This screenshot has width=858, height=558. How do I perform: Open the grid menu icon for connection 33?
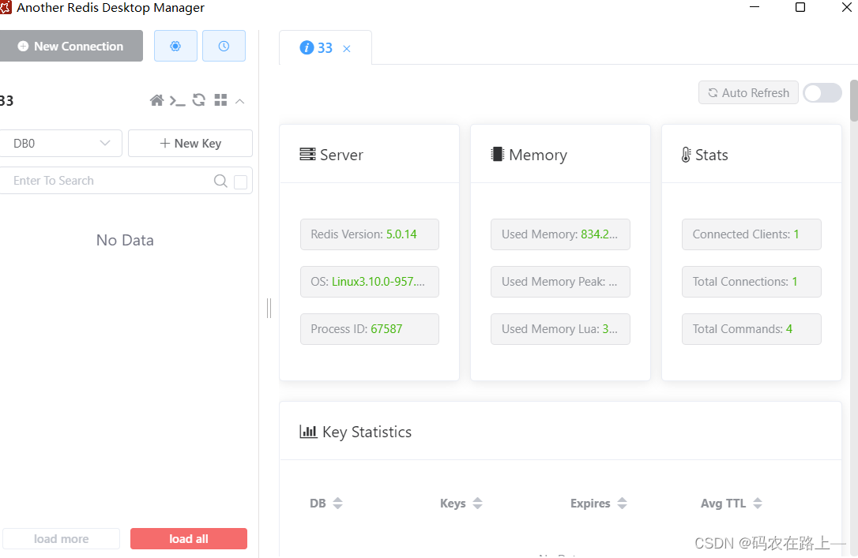point(220,100)
